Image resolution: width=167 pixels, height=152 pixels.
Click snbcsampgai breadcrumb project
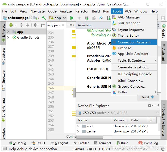[x=16, y=18]
